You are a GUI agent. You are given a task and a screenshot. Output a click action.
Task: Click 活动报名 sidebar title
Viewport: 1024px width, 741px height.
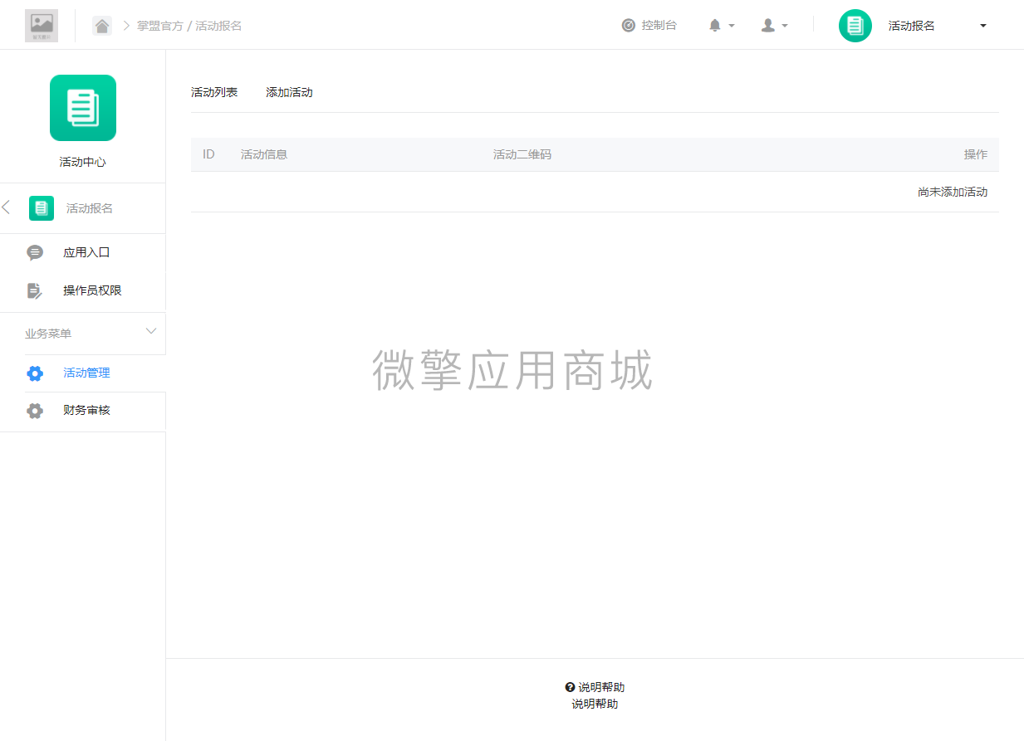point(90,208)
